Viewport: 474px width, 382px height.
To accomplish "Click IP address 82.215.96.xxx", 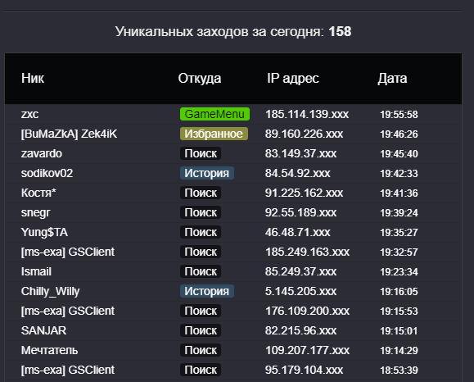I will coord(300,330).
